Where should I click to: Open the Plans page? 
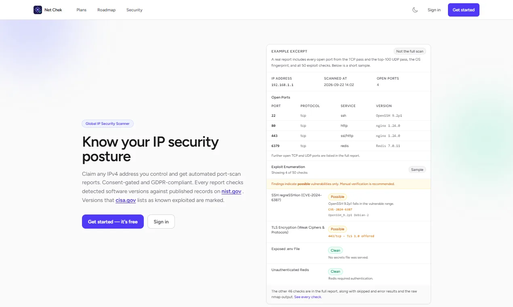[x=82, y=10]
